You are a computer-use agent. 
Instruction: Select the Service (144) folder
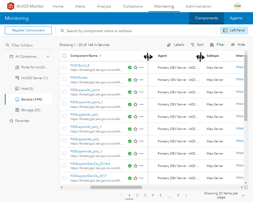coord(29,99)
